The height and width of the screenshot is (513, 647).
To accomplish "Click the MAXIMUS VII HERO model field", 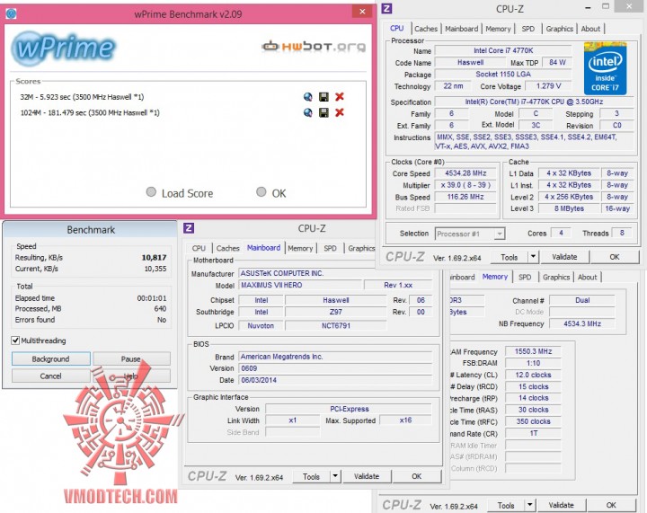I will tap(300, 285).
